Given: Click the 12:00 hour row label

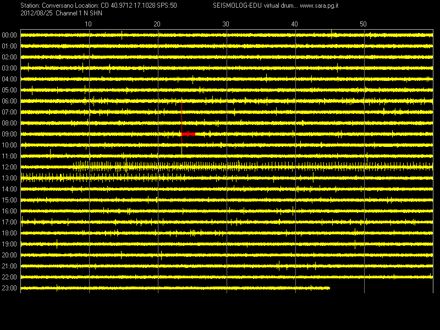Looking at the screenshot, I should tap(9, 167).
